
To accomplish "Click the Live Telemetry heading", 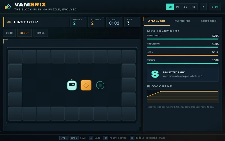I will click(163, 31).
